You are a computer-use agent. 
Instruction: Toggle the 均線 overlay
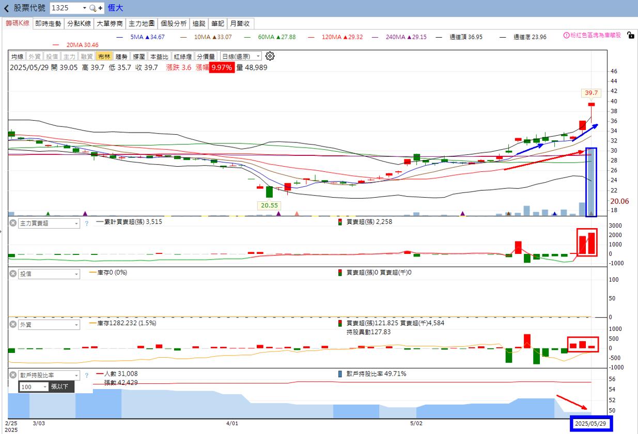click(x=17, y=56)
